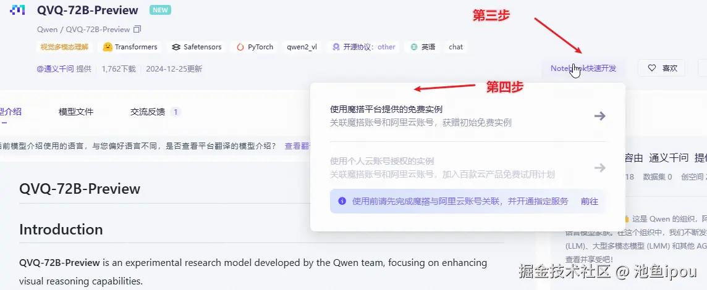Click the open-source license badge icon
The image size is (707, 290).
click(x=336, y=47)
